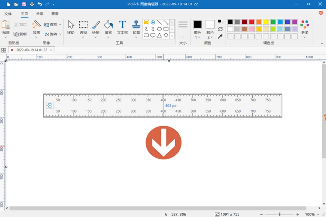Select the yellow swatch in the palette

pos(265,22)
